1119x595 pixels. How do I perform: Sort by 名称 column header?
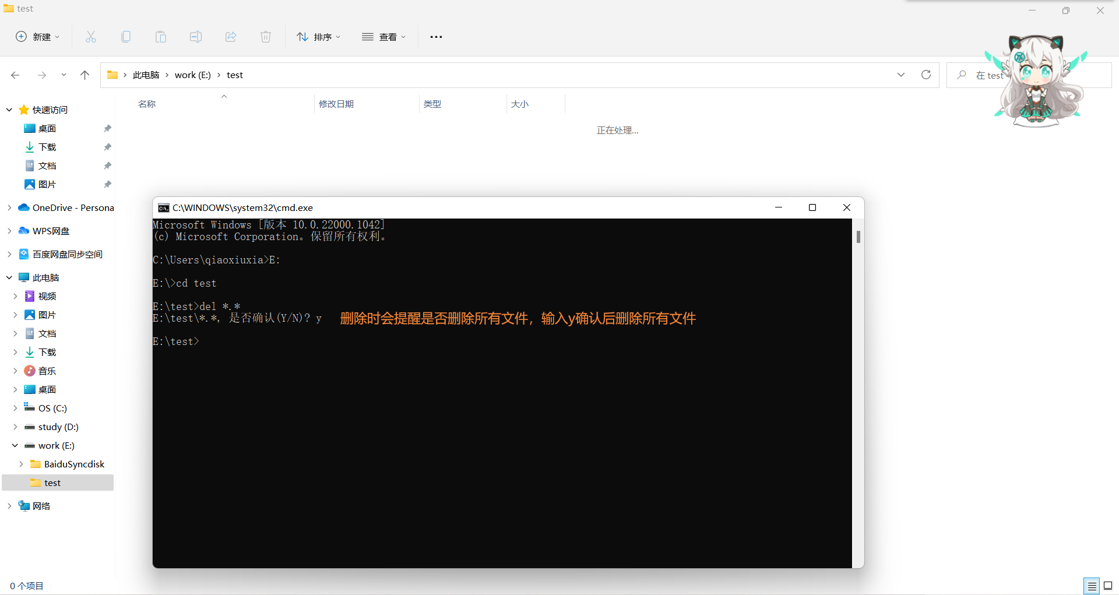[x=147, y=104]
